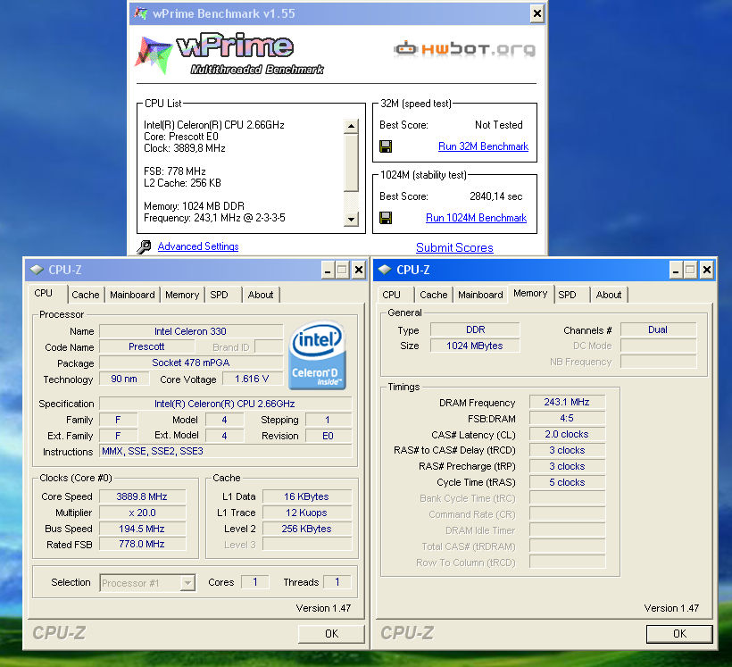Click the Core Speed value 3889.8 MHz
The width and height of the screenshot is (732, 667).
point(142,496)
